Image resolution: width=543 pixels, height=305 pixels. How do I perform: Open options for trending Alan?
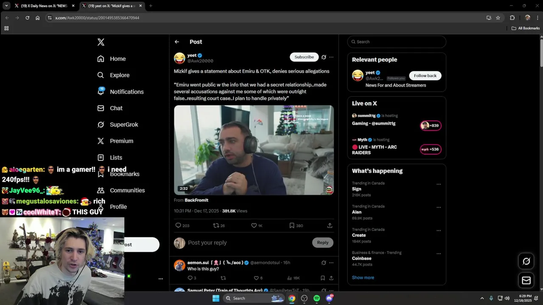pos(439,208)
